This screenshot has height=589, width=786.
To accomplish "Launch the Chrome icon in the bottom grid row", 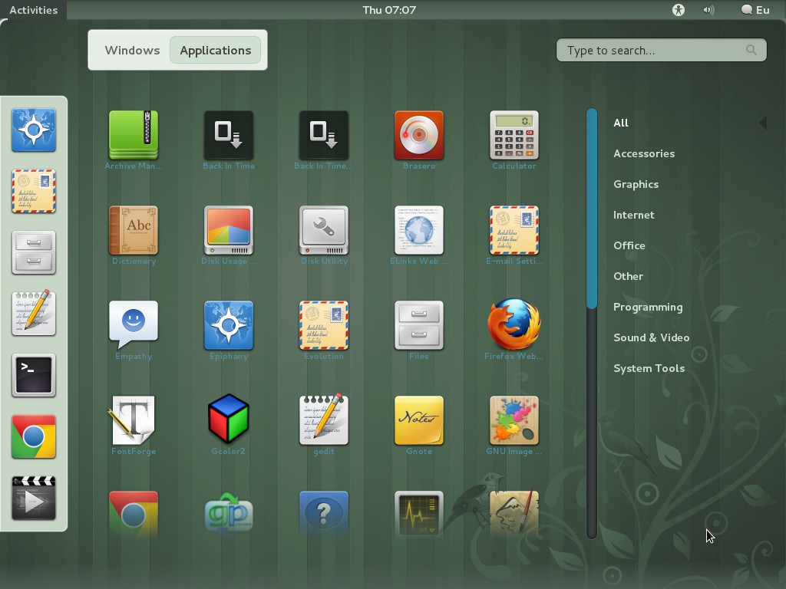I will (134, 514).
